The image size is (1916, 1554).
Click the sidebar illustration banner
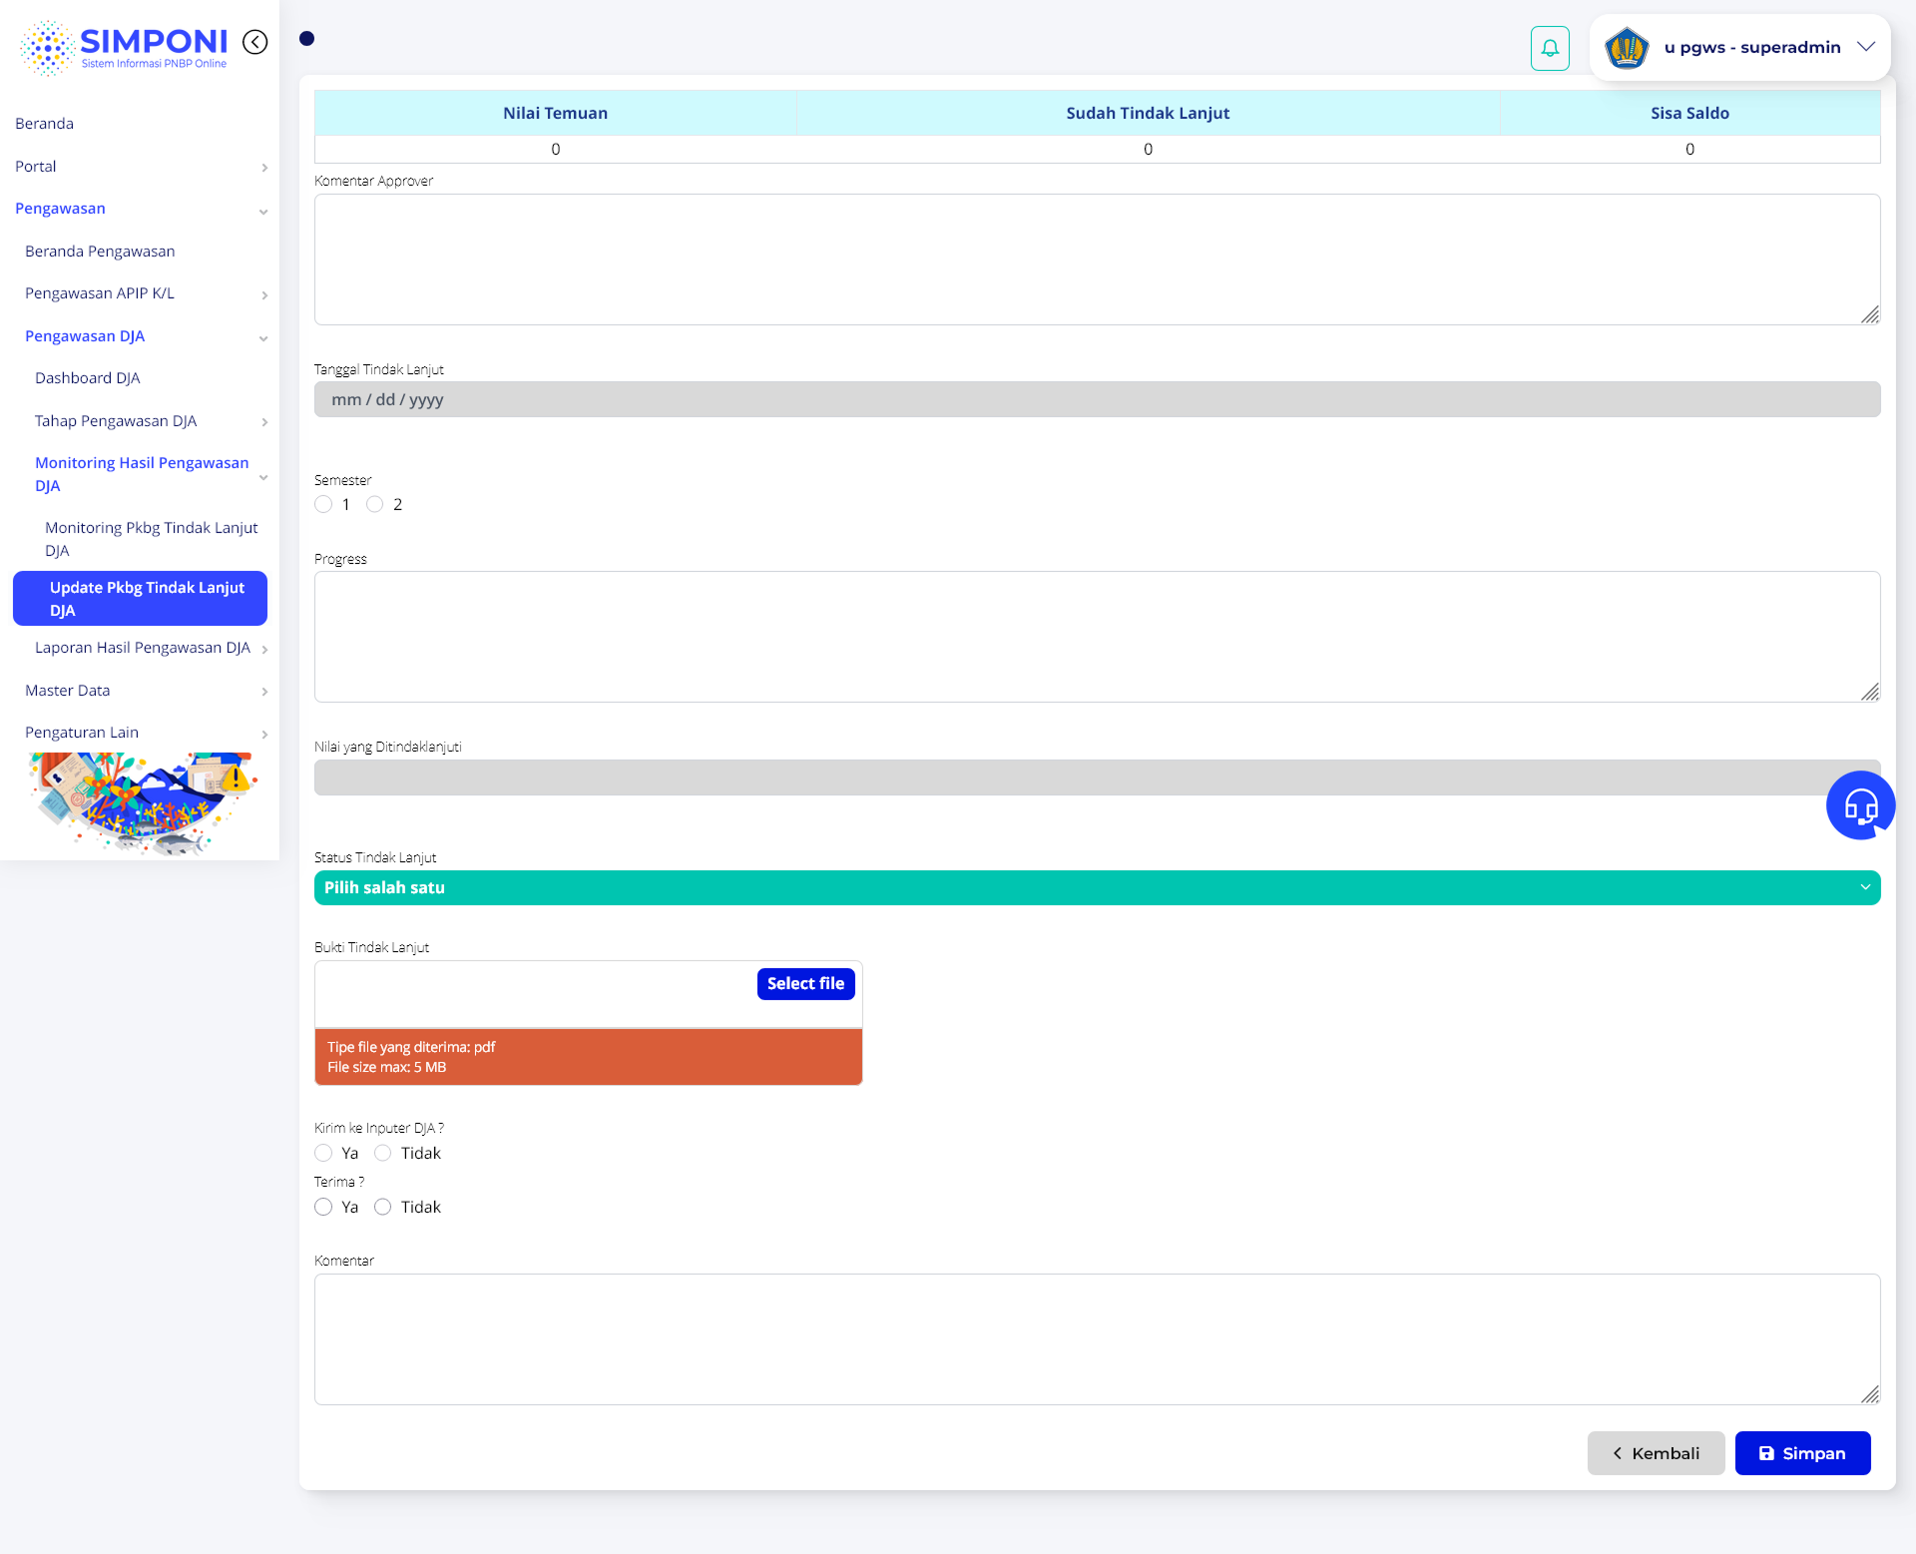pyautogui.click(x=143, y=803)
